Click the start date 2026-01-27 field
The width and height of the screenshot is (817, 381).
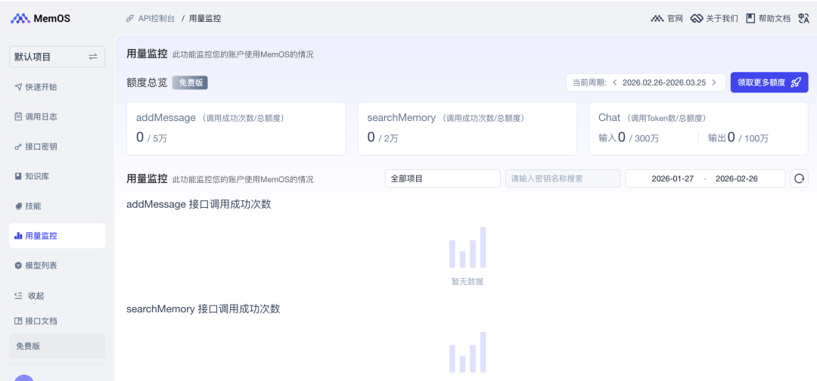[x=673, y=178]
